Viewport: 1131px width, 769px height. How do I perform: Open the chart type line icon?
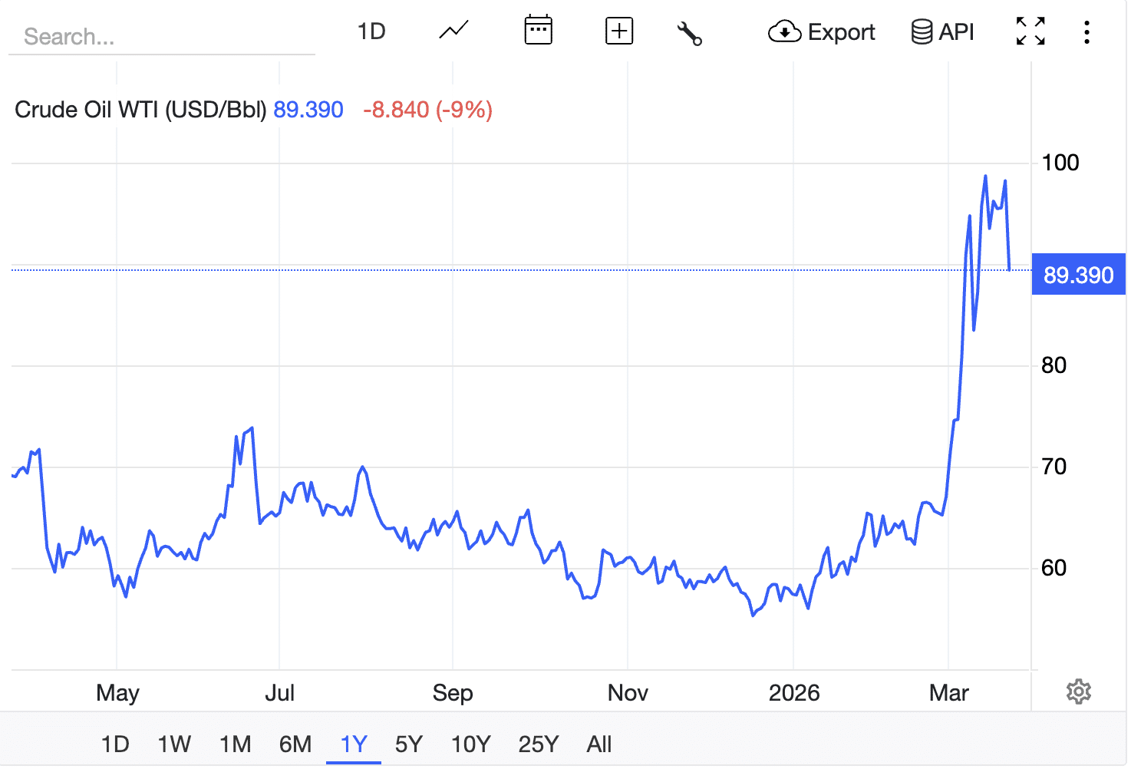click(x=452, y=31)
